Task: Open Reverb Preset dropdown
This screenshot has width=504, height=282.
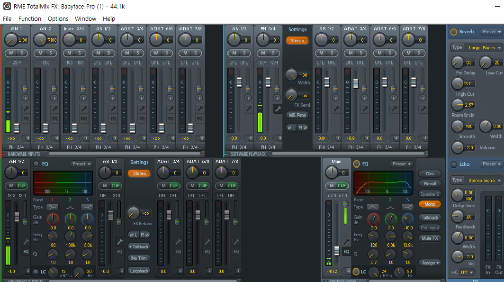Action: [x=492, y=32]
